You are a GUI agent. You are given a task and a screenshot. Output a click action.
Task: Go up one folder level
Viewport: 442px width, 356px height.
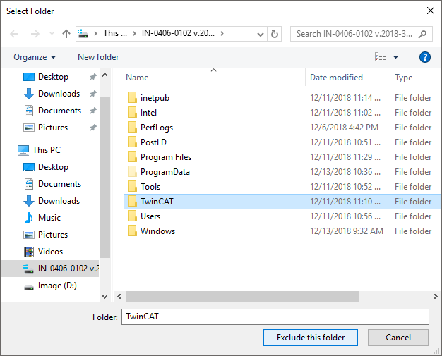tap(66, 34)
